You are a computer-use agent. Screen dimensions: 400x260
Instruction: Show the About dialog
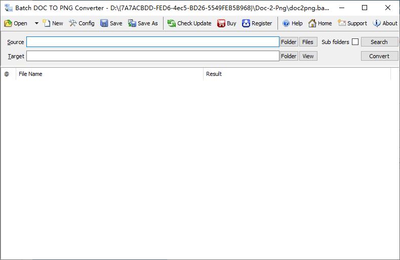coord(385,23)
